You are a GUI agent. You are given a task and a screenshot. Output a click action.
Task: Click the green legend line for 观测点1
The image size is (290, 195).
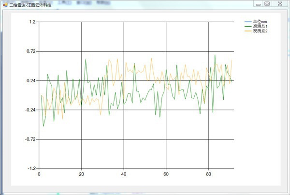coord(248,27)
